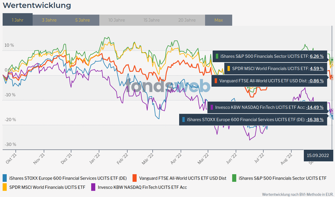Toggle iShares STOXX Europe 600 Financial Services series
Viewport: 335px width, 197px height.
tap(68, 178)
